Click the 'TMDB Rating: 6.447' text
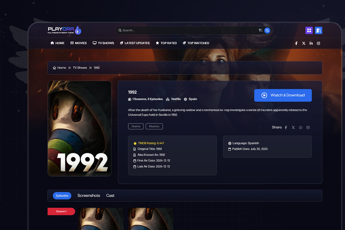The height and width of the screenshot is (230, 345). pos(151,143)
